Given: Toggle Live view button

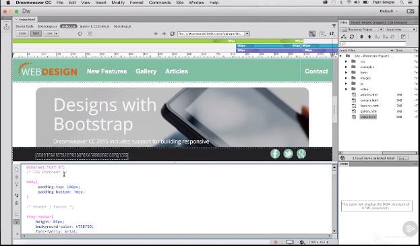Looking at the screenshot, I should click(x=49, y=34).
